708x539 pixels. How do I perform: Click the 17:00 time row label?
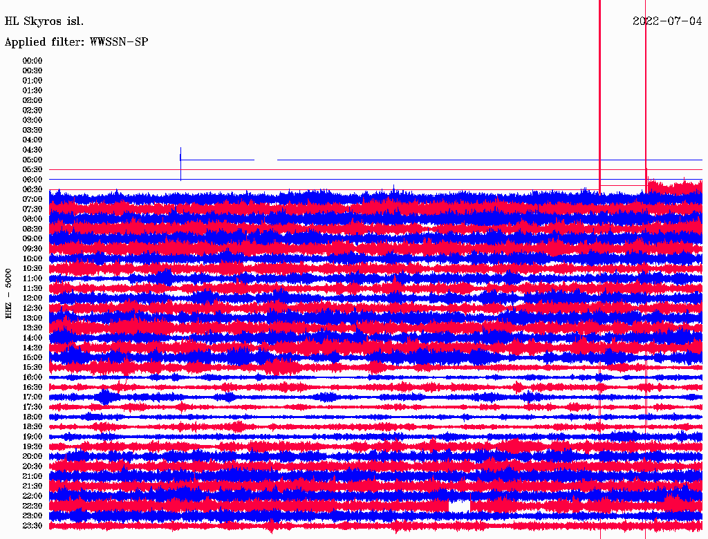point(32,397)
